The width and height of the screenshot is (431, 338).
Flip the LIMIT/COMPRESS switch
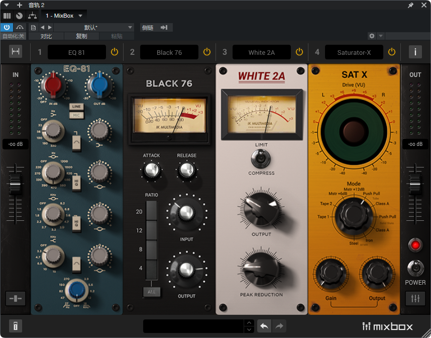tap(261, 159)
